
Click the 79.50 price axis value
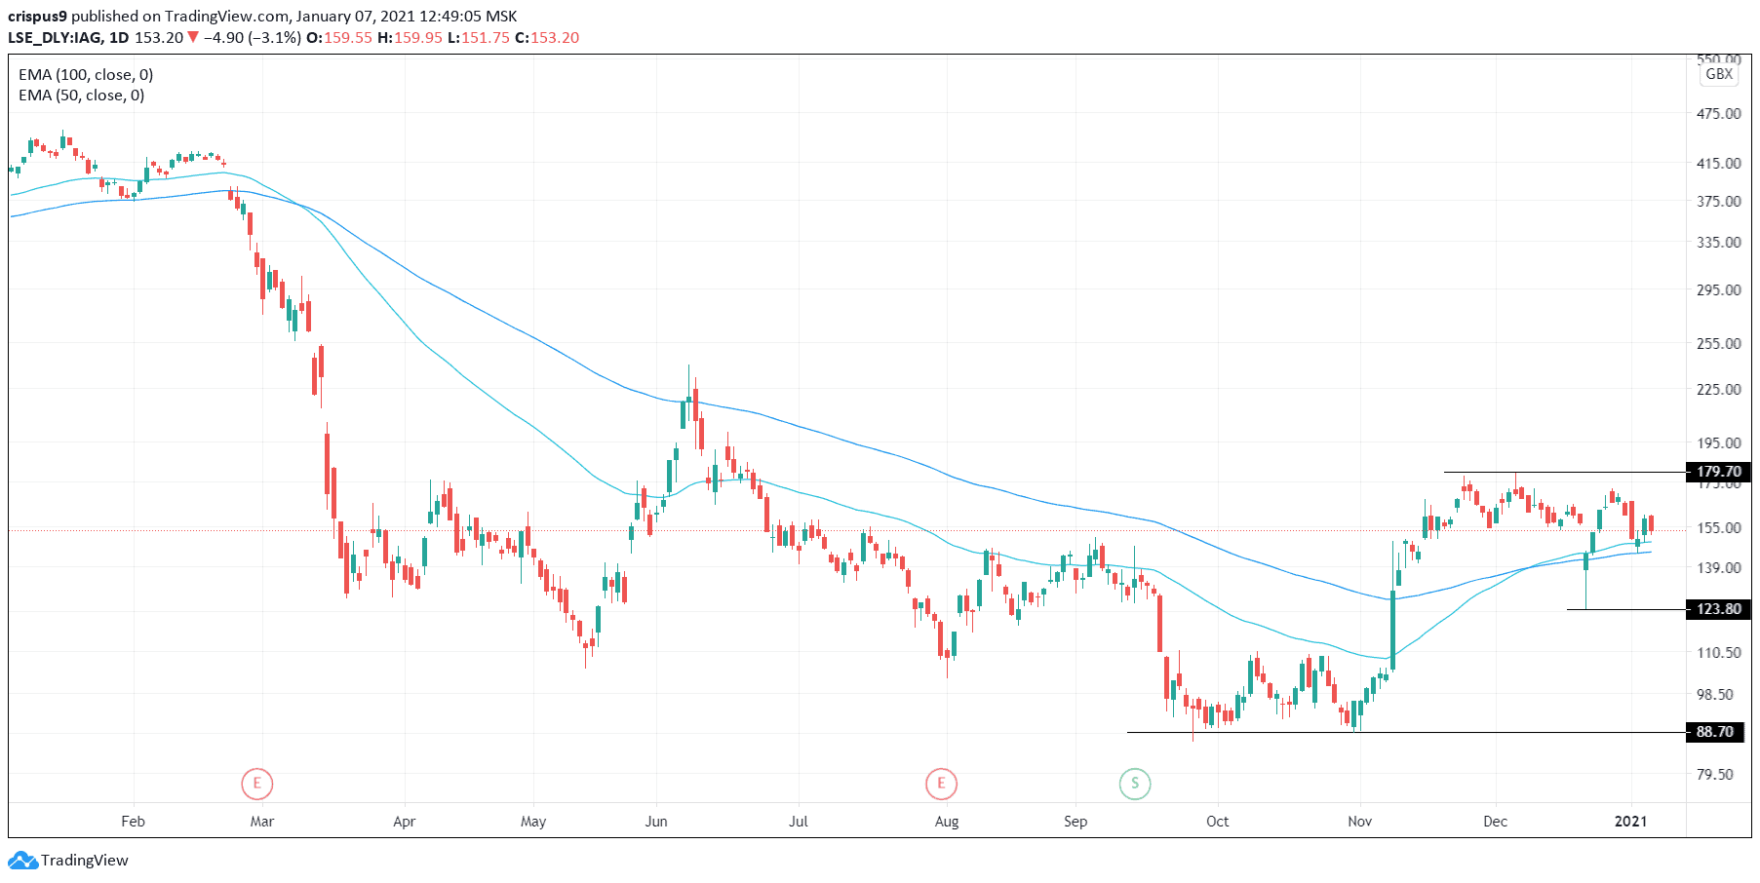1715,775
